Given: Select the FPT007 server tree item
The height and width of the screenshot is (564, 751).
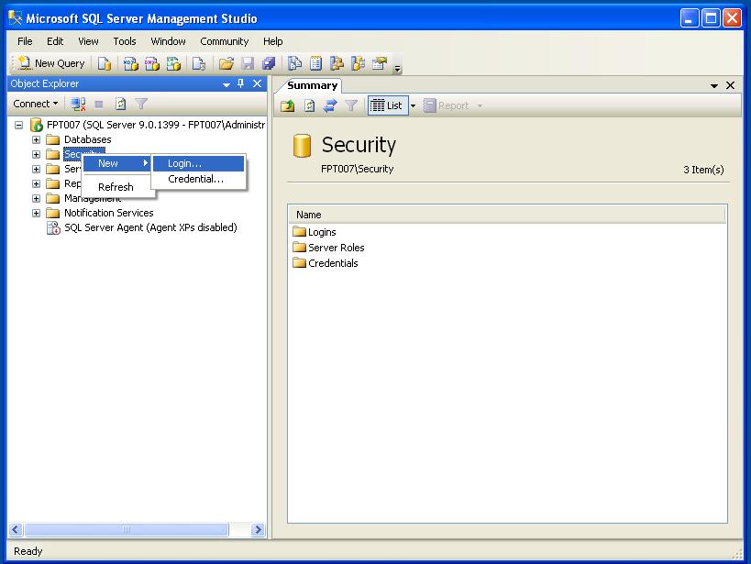Looking at the screenshot, I should pos(155,125).
